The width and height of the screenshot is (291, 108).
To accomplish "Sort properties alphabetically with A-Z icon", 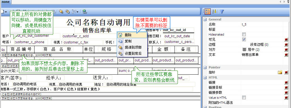I will pos(214,12).
